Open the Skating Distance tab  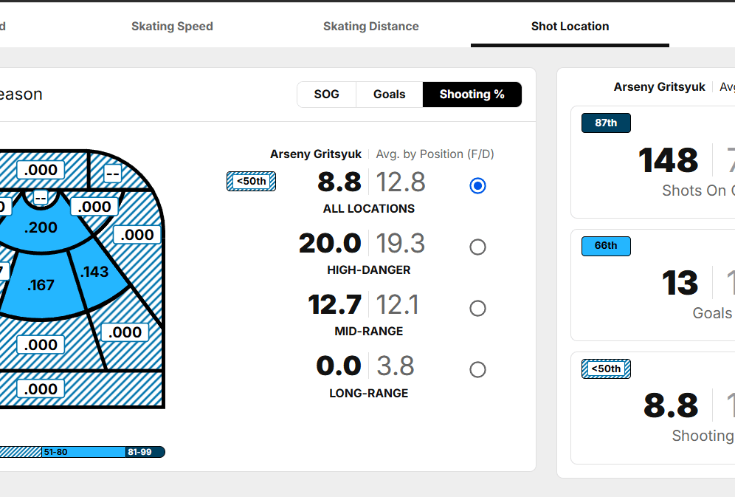[370, 27]
